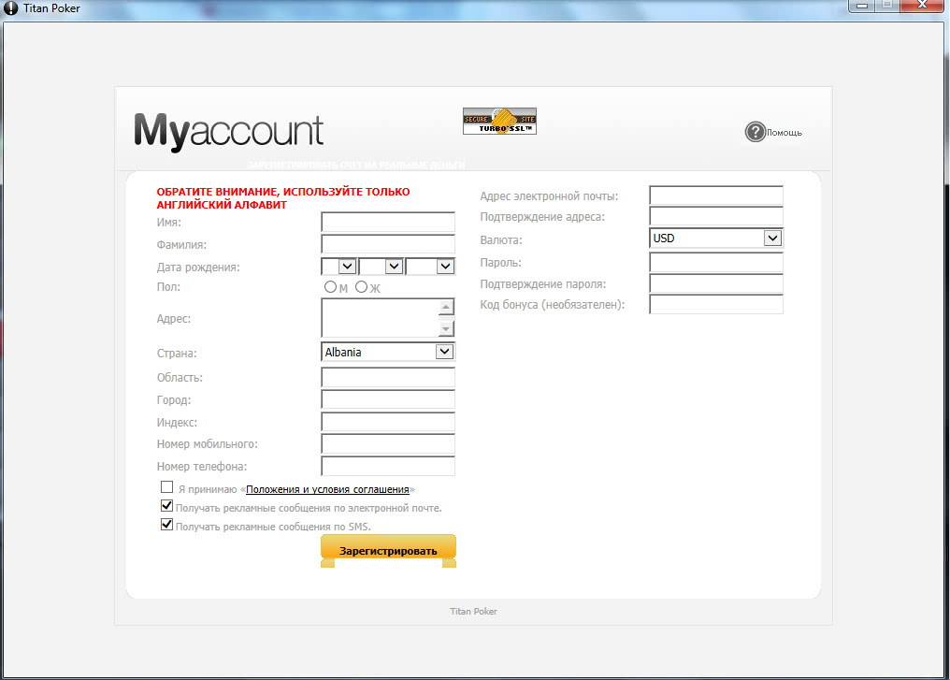950x680 pixels.
Task: Click the Turbo SSL secure site badge
Action: pos(499,121)
